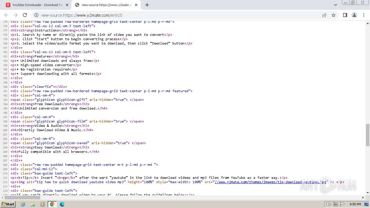Click 'High-speed video converter' text
This screenshot has width=370, height=208.
click(47, 65)
